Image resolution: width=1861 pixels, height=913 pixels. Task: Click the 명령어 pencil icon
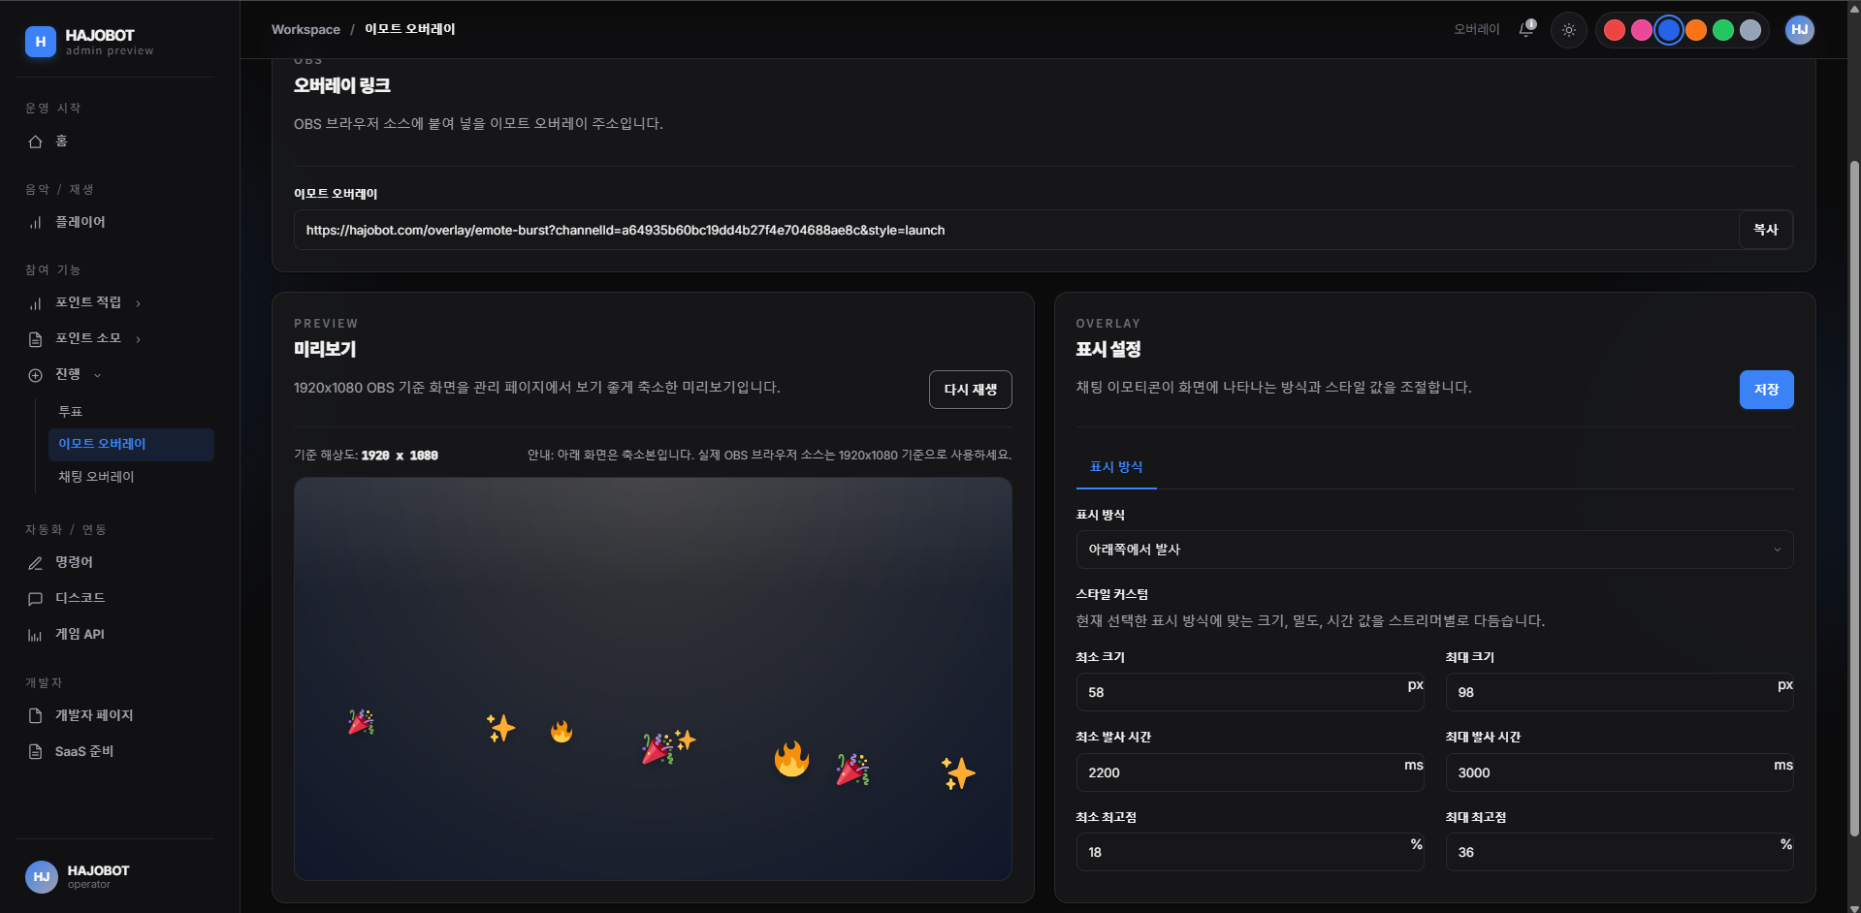pos(36,563)
